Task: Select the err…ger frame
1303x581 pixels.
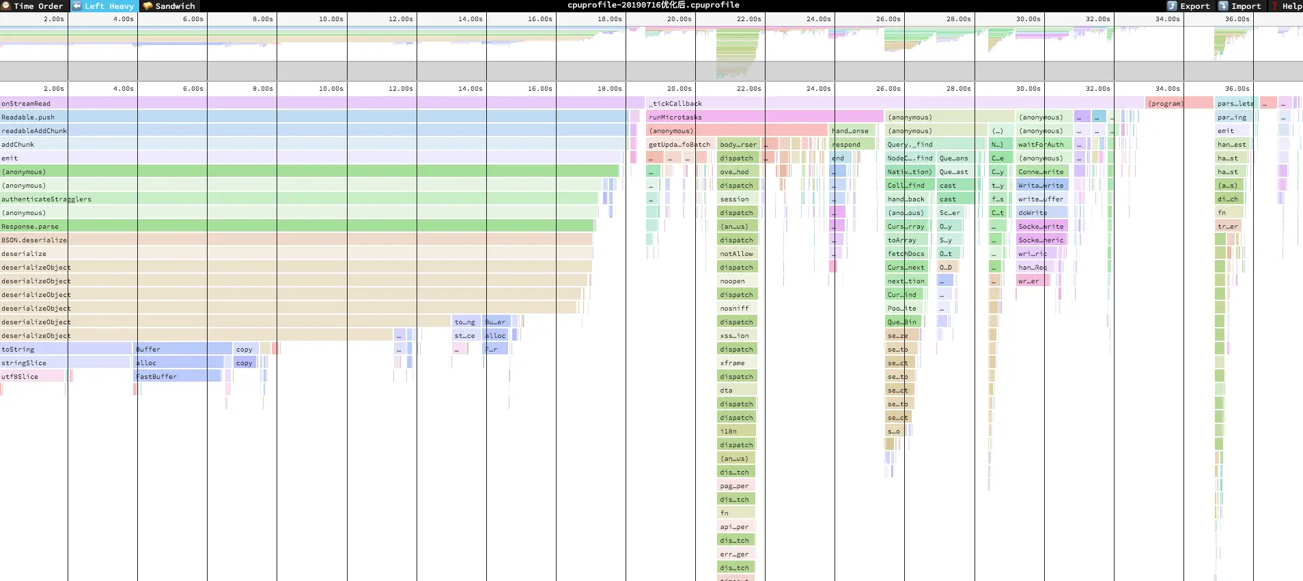Action: tap(736, 554)
